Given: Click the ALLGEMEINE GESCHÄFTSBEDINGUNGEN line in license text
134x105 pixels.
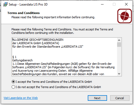Looking at the screenshot, I should coord(38,40).
